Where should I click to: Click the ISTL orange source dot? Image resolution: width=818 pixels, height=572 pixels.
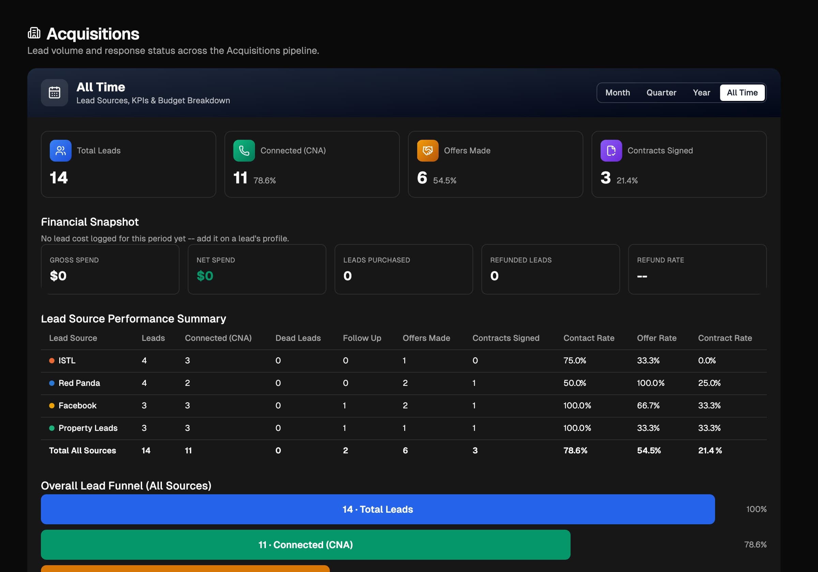[52, 361]
